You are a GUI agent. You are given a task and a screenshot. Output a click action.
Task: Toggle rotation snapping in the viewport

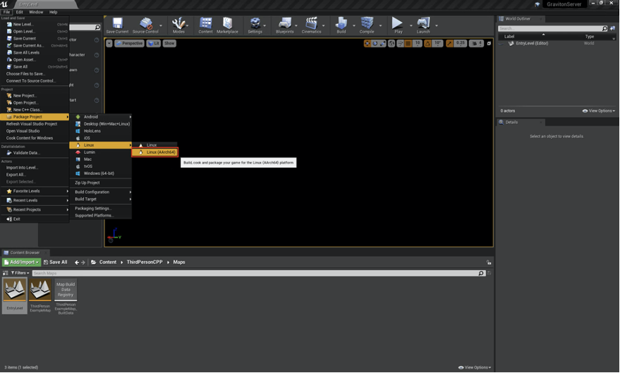coord(428,44)
